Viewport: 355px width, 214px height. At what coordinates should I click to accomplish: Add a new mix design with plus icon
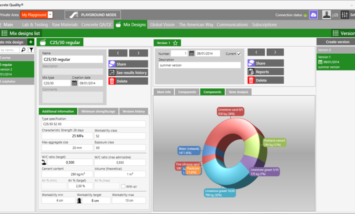click(31, 42)
